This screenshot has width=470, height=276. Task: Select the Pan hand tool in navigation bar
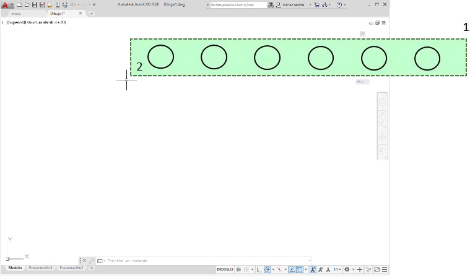click(x=383, y=114)
